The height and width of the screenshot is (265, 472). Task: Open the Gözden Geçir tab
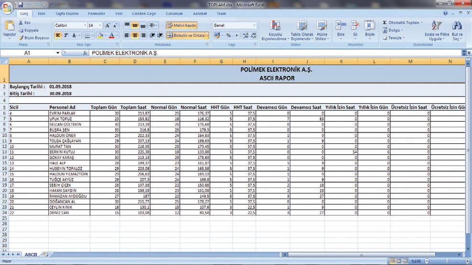click(144, 13)
